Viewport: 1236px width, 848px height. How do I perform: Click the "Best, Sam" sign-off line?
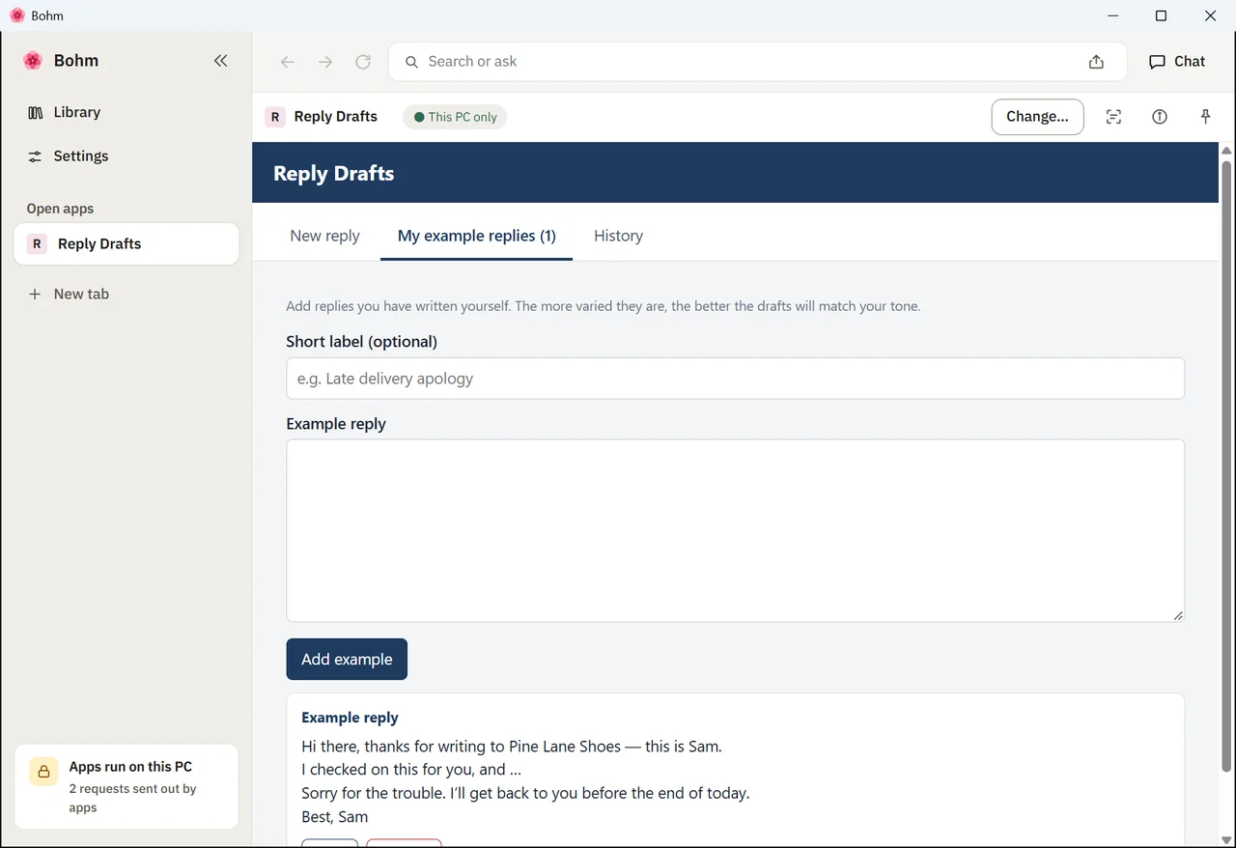pos(335,817)
